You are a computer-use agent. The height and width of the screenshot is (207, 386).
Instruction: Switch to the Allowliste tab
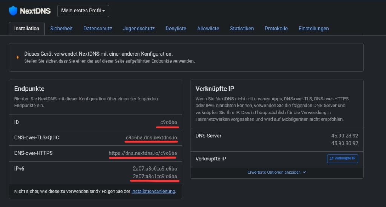[x=208, y=29]
